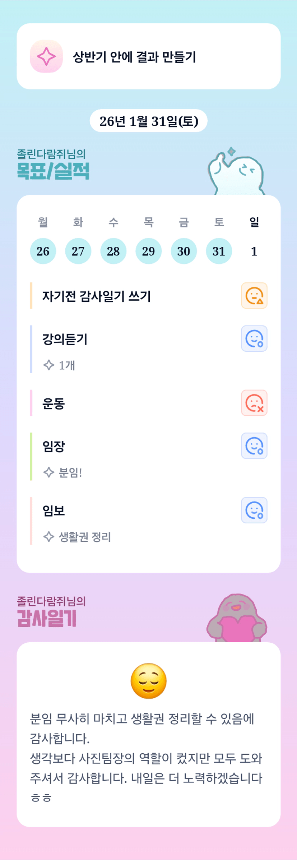Select Thursday the 29th in week calendar
Viewport: 297px width, 860px height.
click(x=148, y=251)
